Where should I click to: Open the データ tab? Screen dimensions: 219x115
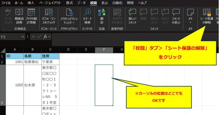[x=81, y=3]
